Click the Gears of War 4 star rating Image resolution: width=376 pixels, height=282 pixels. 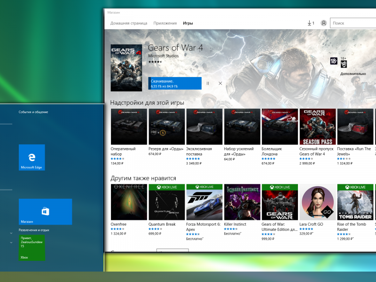tap(155, 62)
